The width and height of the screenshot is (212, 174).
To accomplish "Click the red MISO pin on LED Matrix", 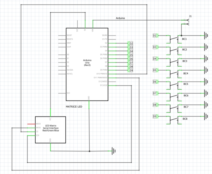I will click(38, 124).
